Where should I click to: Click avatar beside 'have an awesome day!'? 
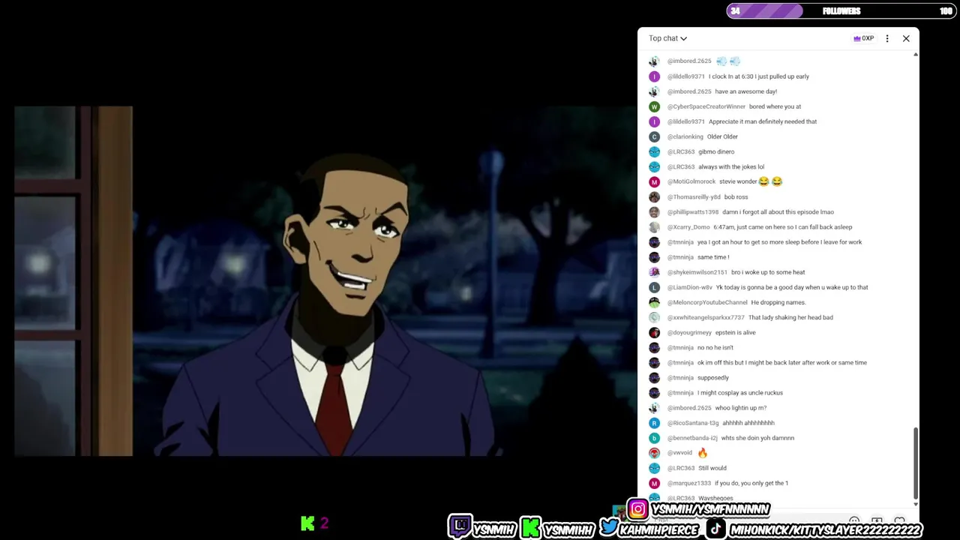click(654, 91)
